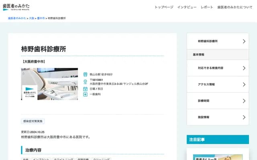Click the chevron on the 対応できる検査内容 row
Viewport: 257px width, 160px height.
coord(244,68)
